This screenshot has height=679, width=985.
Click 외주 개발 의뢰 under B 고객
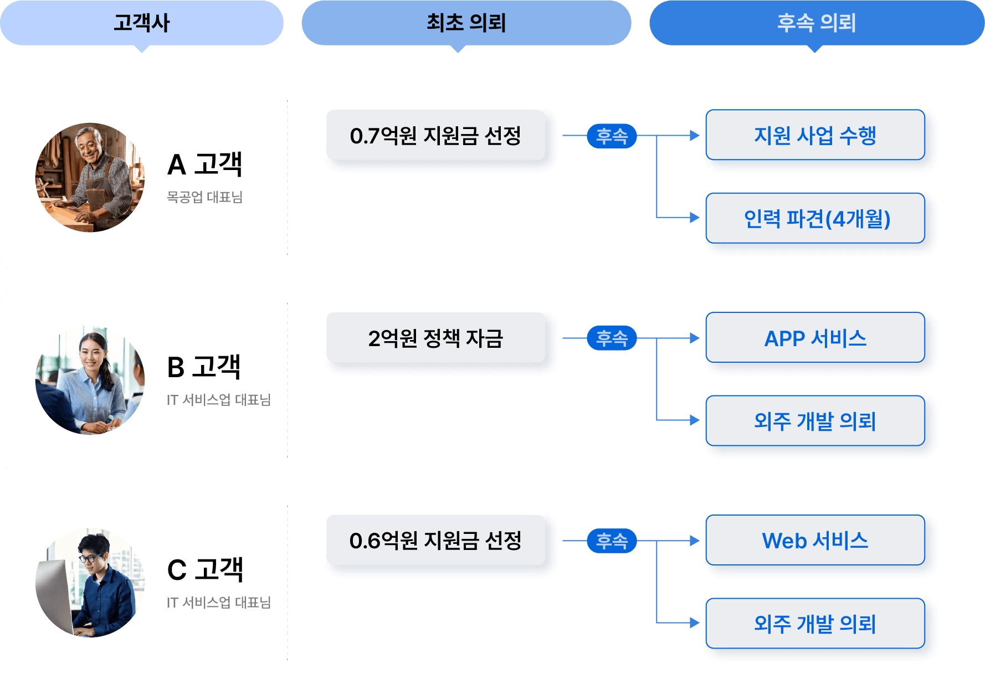tap(815, 421)
